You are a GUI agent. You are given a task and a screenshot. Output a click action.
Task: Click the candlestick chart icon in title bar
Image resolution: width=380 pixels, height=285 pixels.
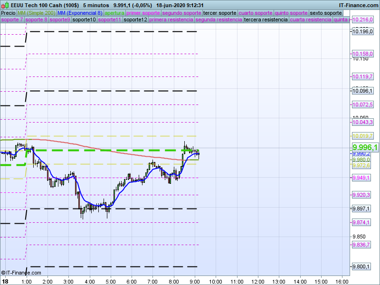click(4, 5)
